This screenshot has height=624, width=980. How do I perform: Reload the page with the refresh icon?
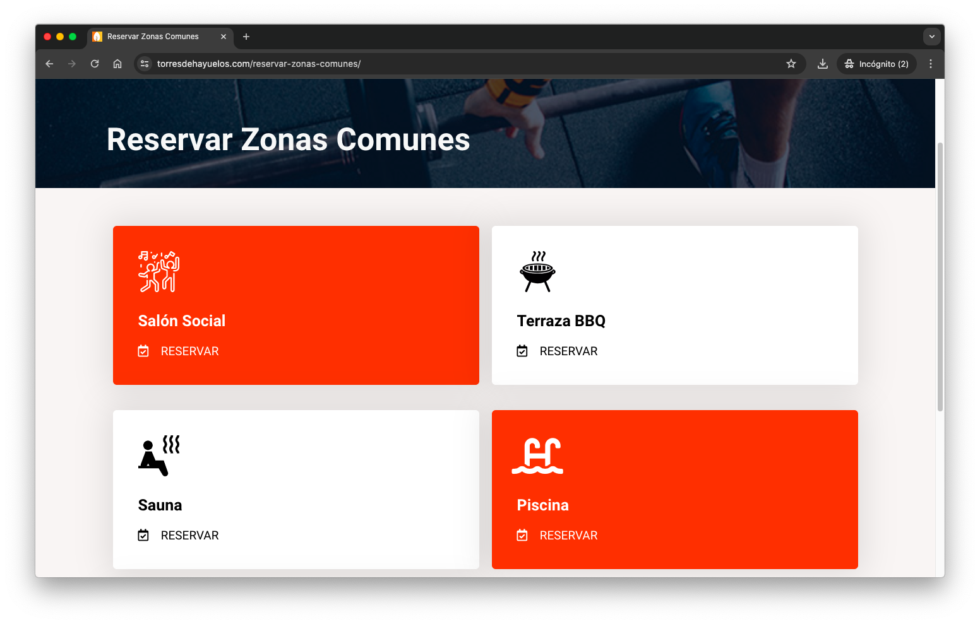point(95,64)
